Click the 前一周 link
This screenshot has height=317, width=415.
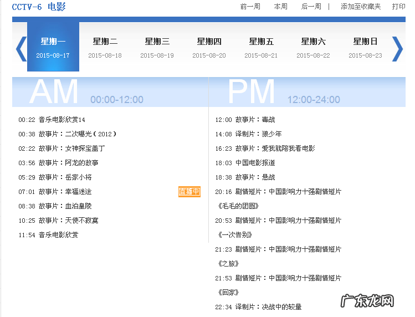(250, 7)
